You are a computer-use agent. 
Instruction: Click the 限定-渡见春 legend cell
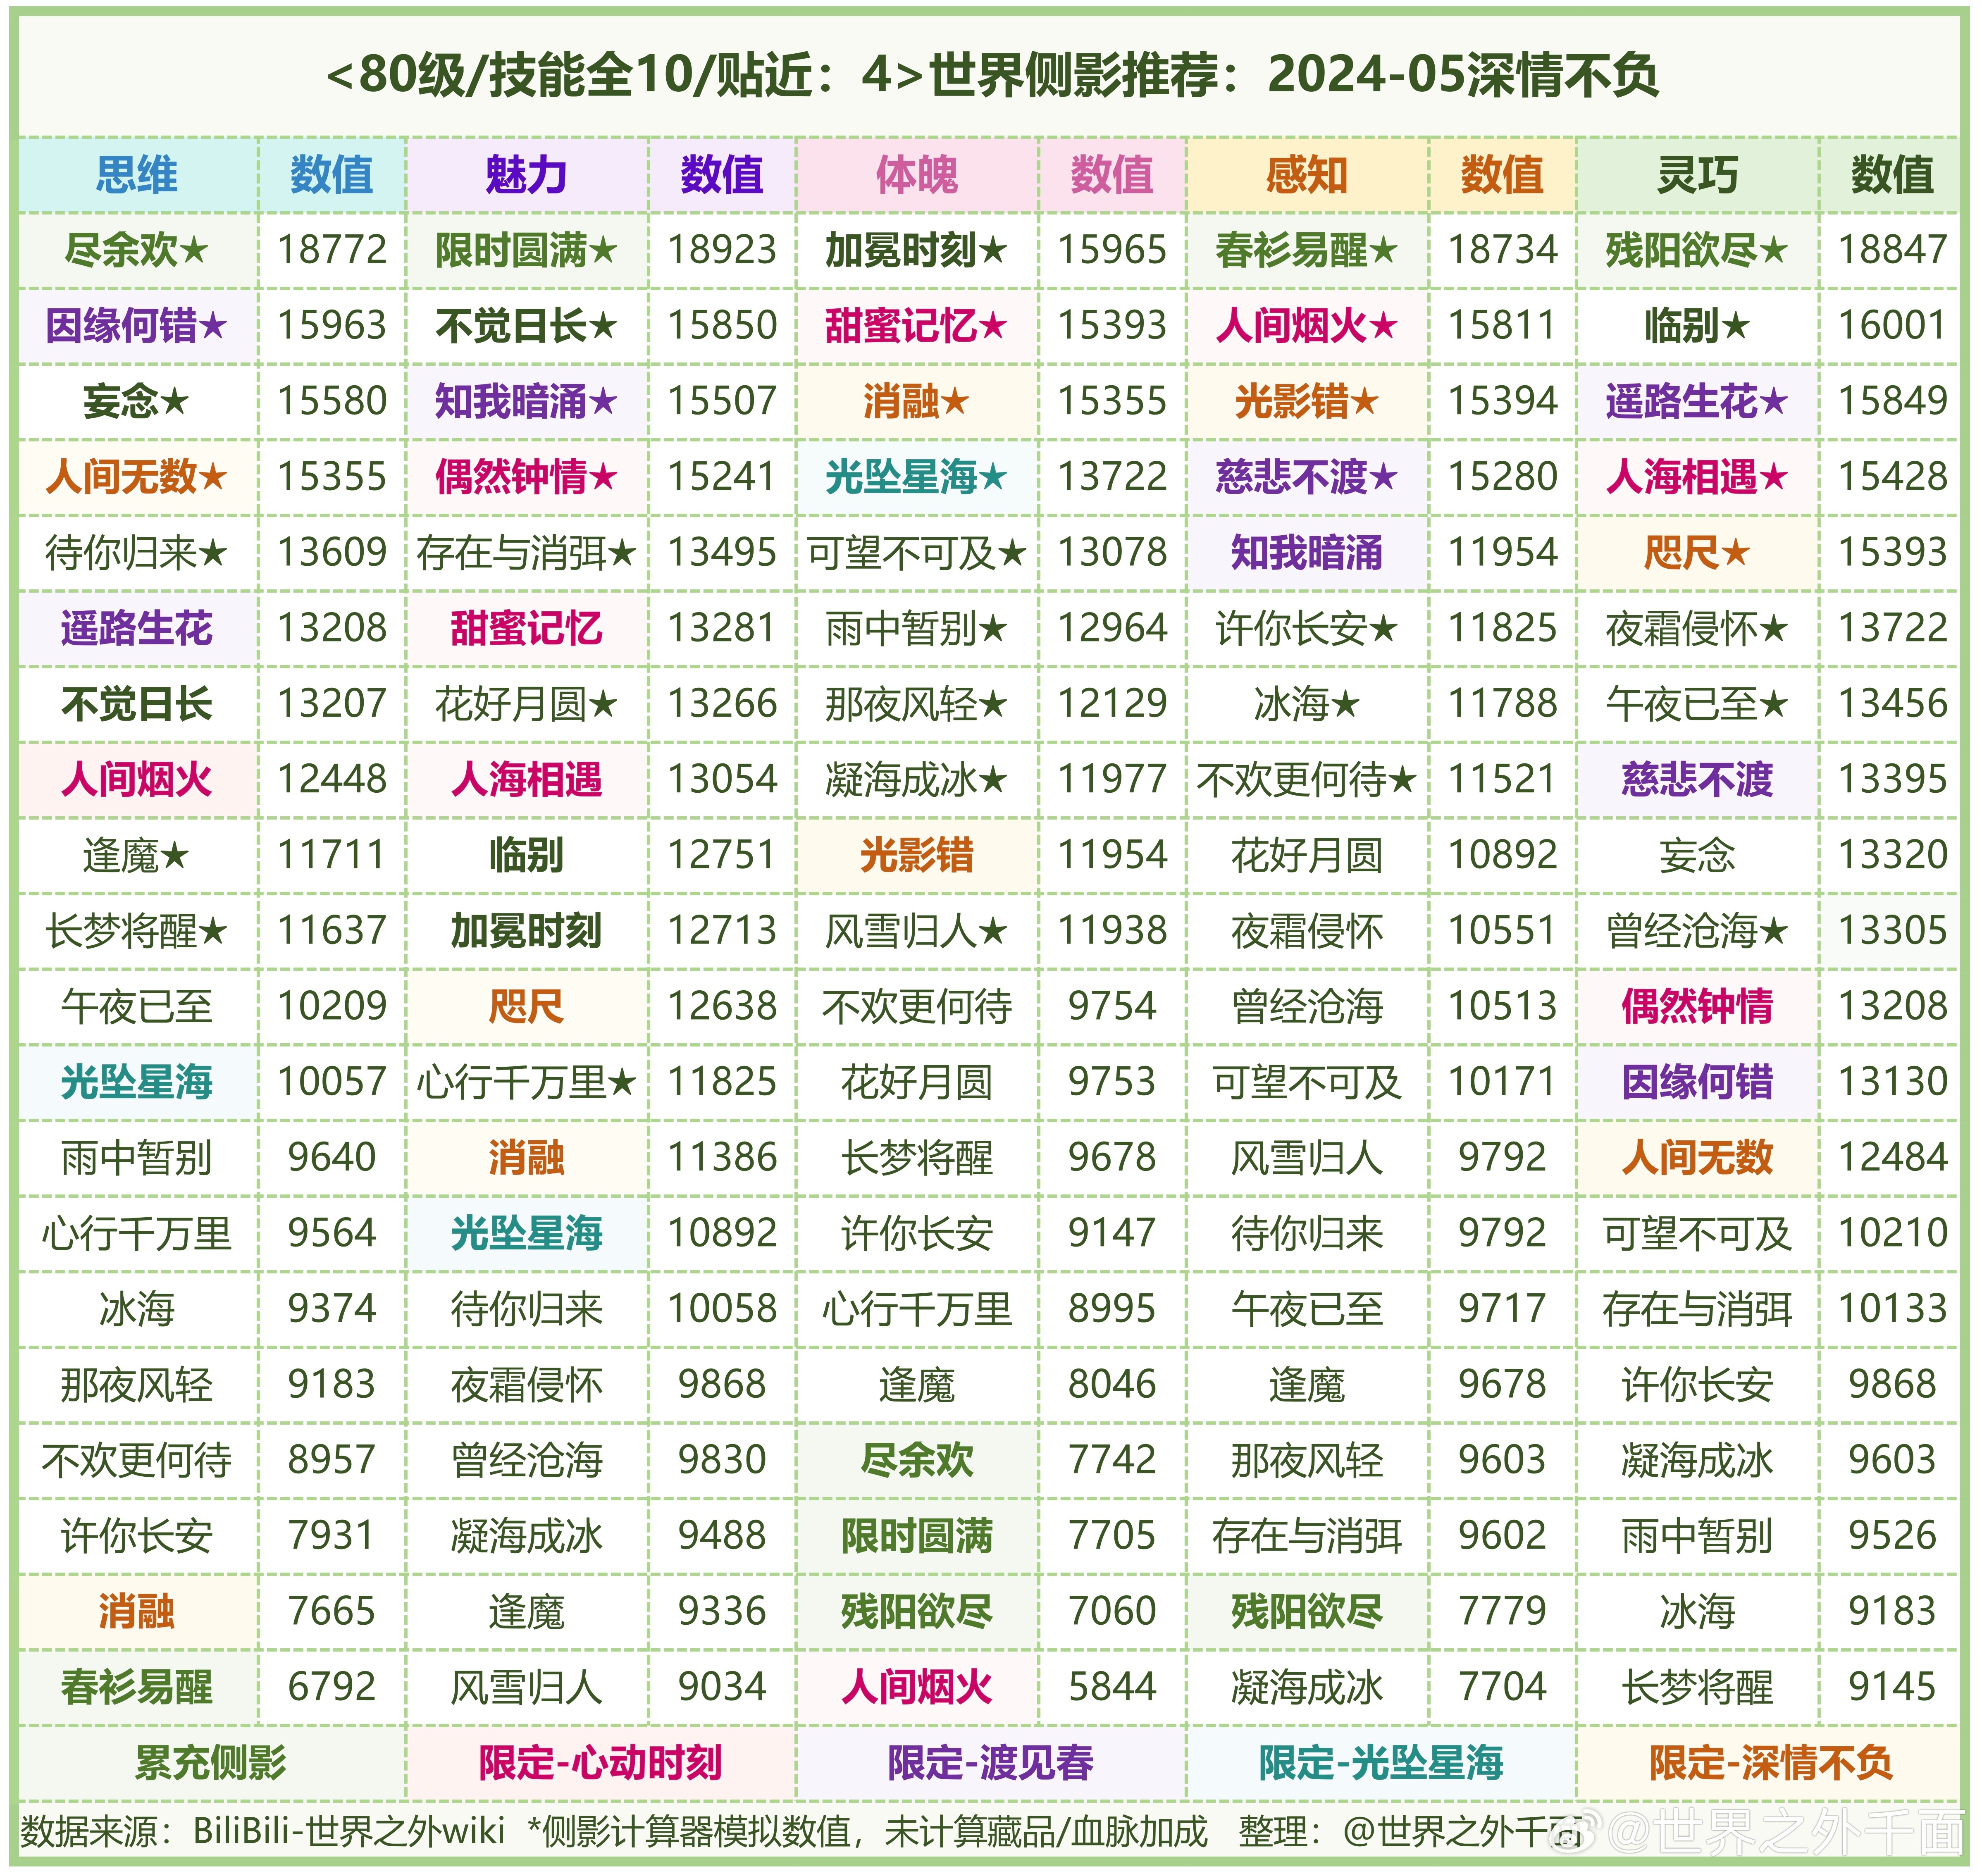(991, 1763)
